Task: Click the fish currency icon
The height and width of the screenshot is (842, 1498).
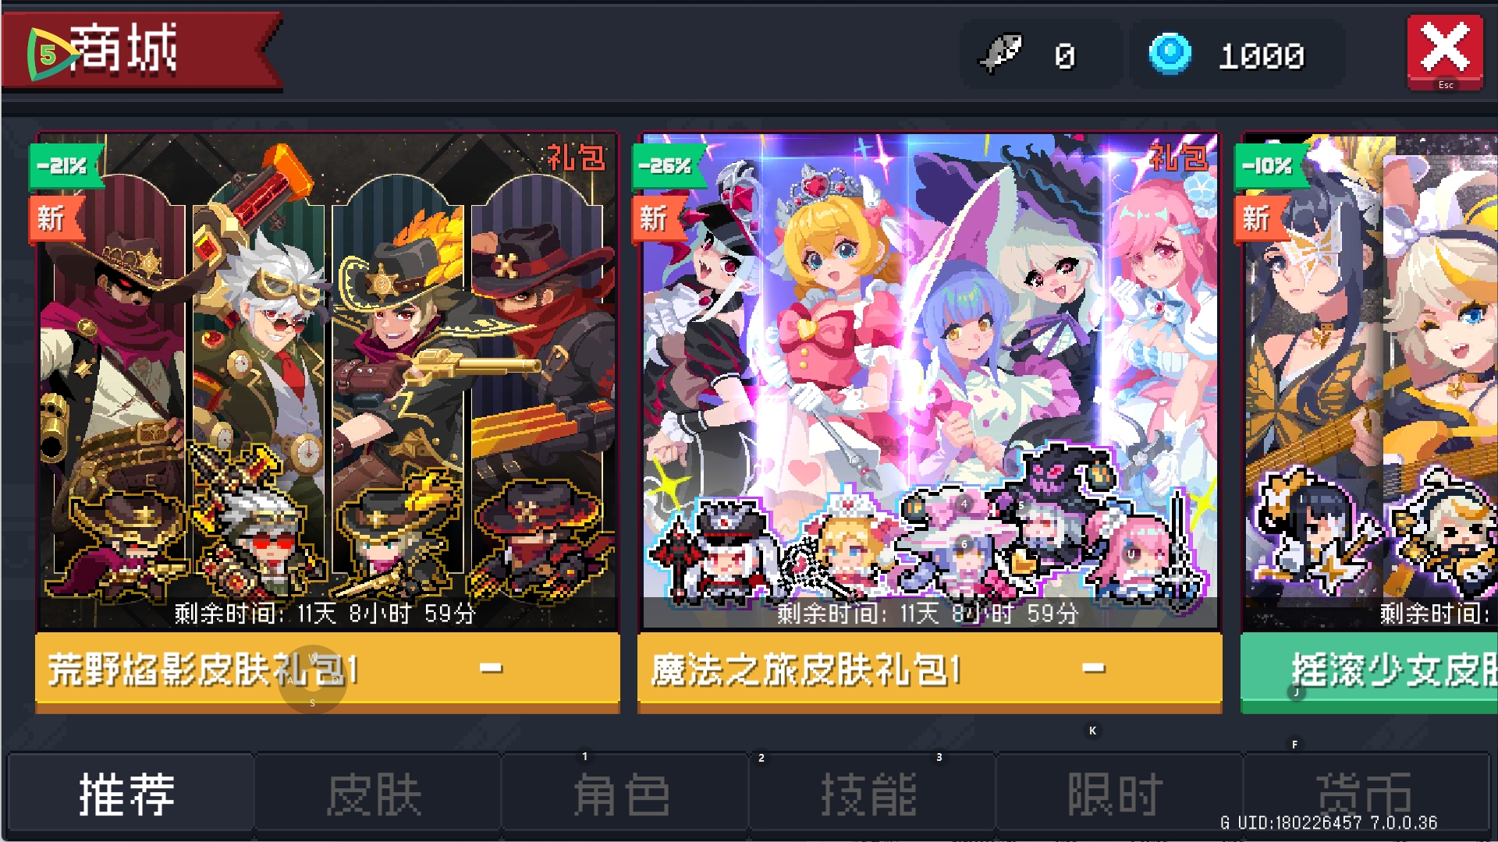Action: tap(1000, 53)
